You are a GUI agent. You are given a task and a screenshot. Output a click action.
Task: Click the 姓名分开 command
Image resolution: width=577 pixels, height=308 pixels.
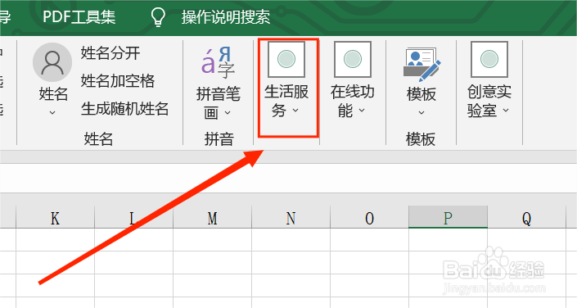[x=110, y=53]
